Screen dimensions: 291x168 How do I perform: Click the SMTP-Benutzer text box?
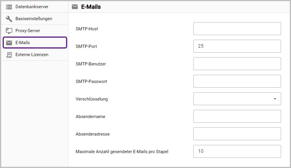[237, 64]
